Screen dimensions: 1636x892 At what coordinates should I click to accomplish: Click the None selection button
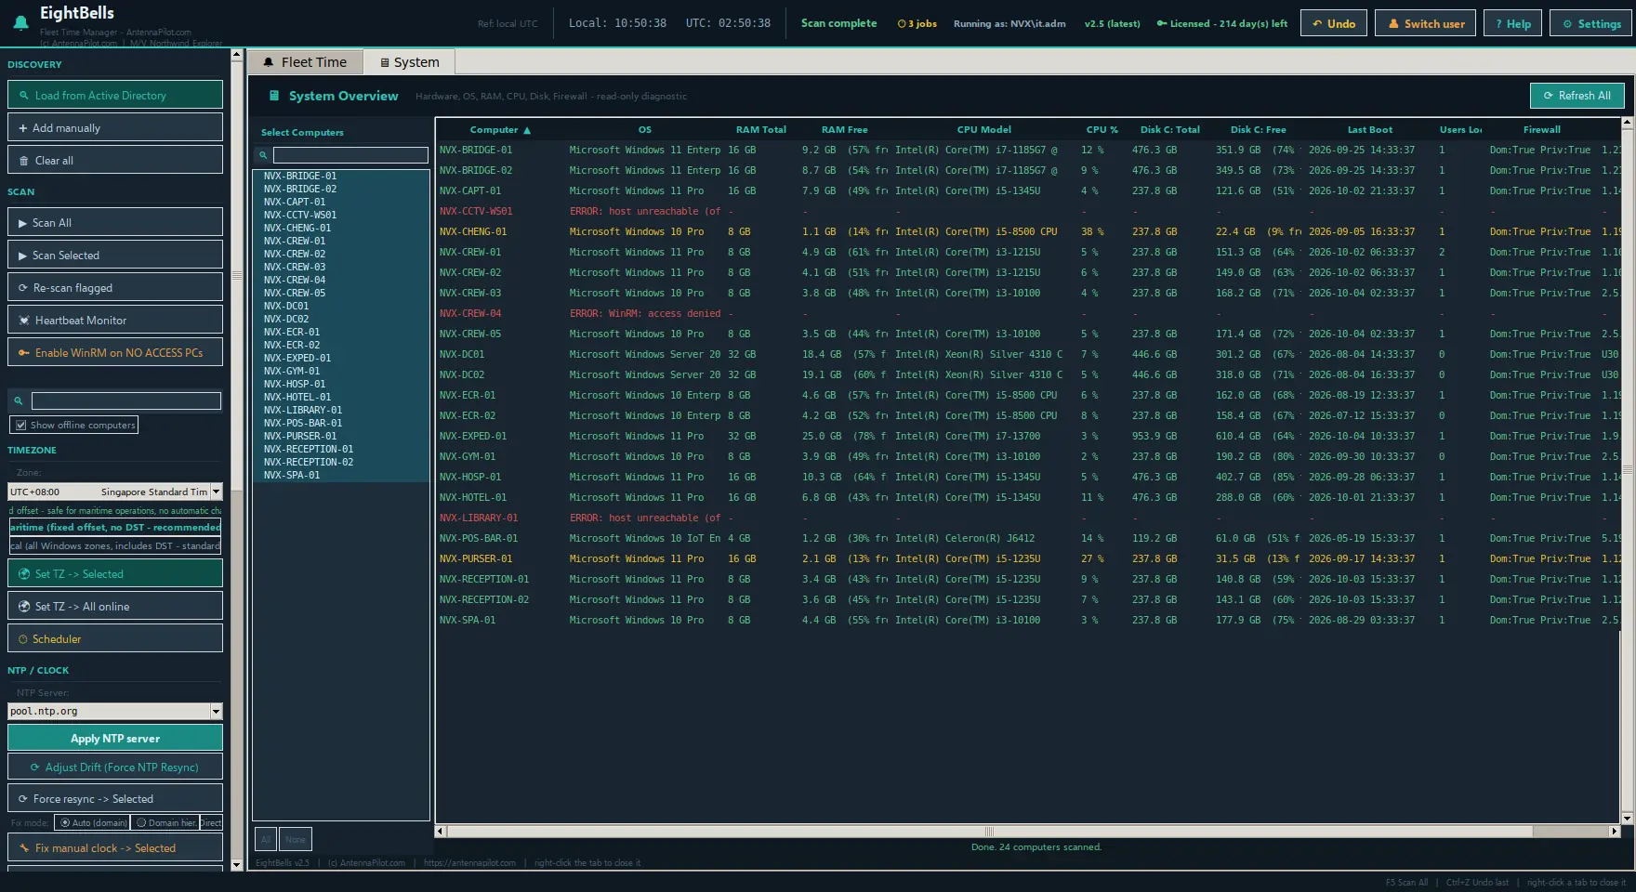[x=296, y=839]
